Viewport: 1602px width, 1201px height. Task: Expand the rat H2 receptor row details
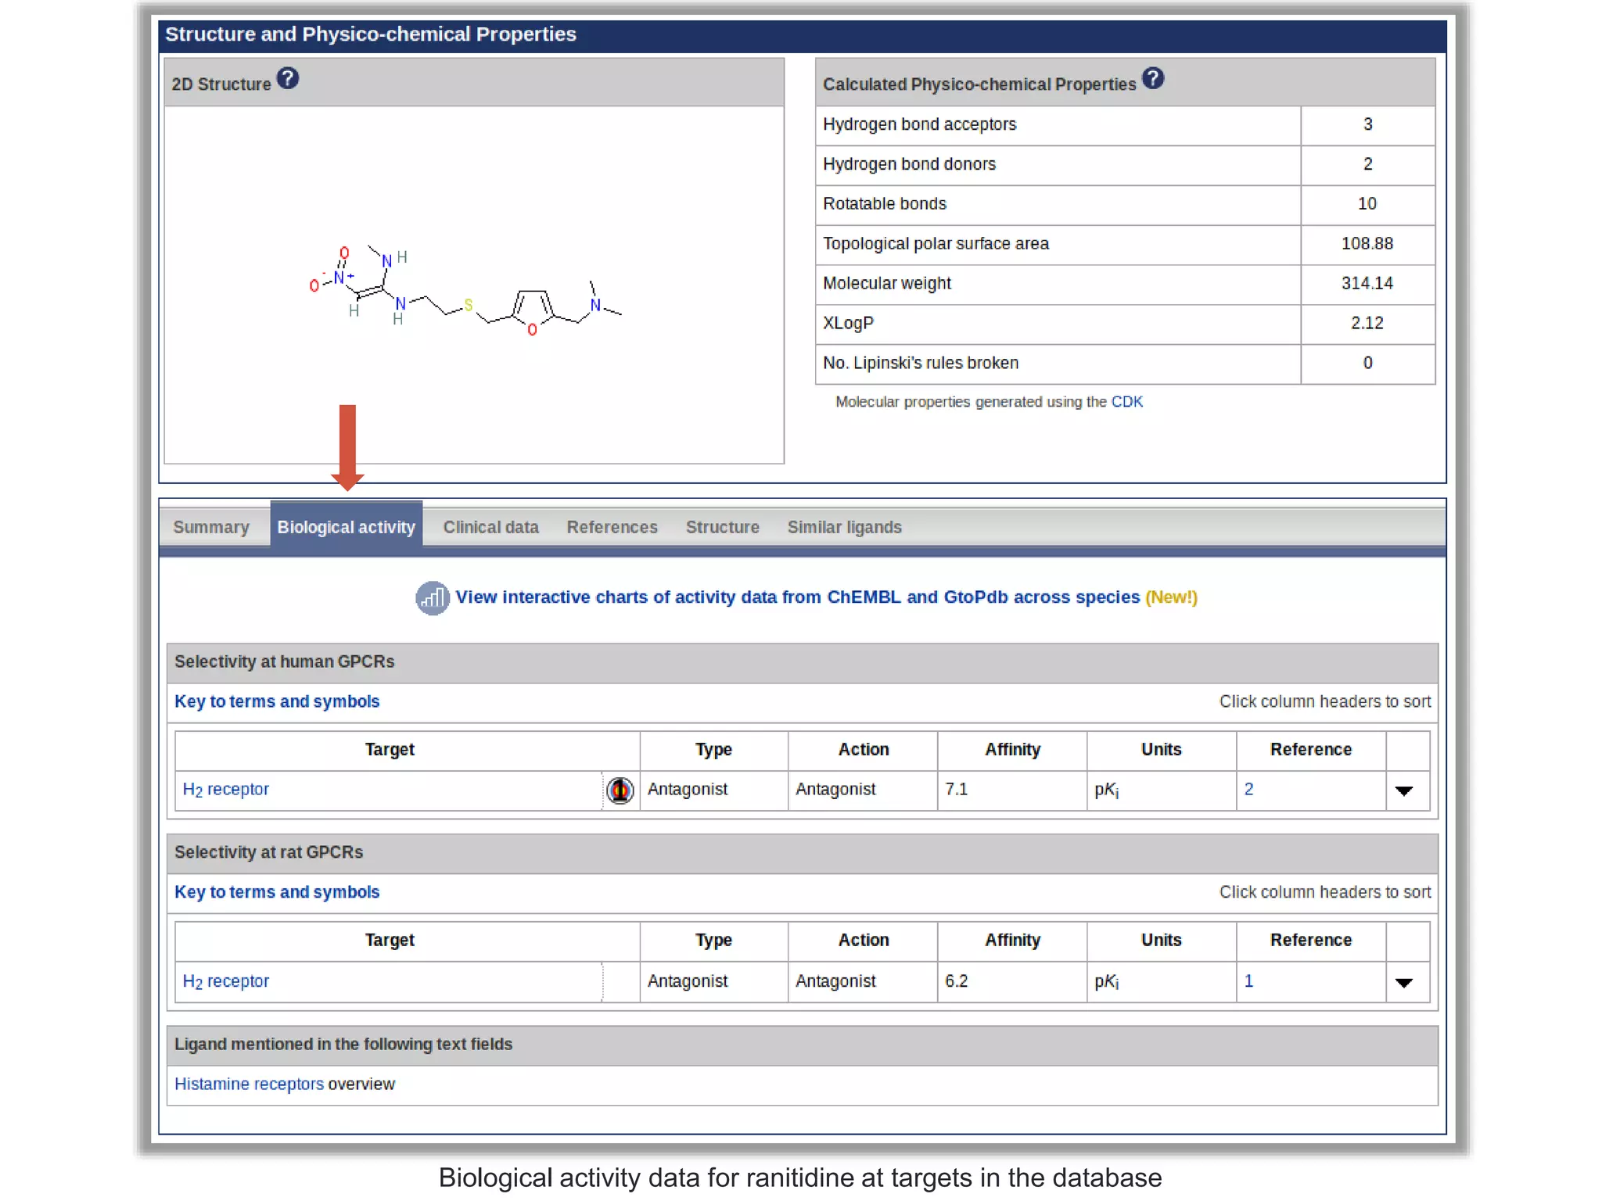(x=1404, y=983)
